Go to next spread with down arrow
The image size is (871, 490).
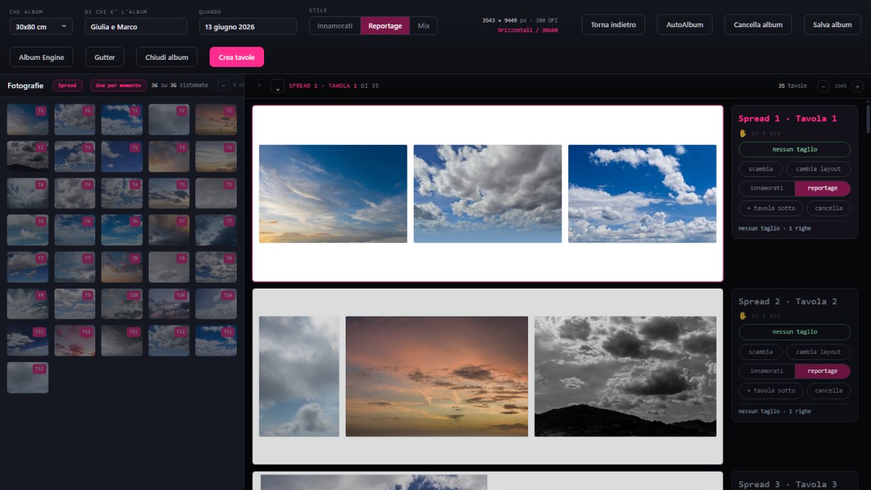278,86
